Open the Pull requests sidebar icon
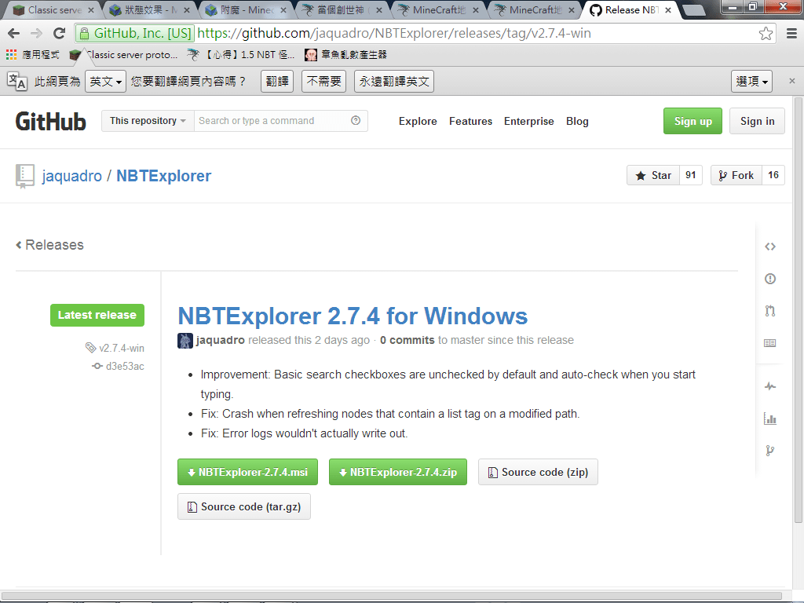Viewport: 804px width, 603px height. point(769,311)
